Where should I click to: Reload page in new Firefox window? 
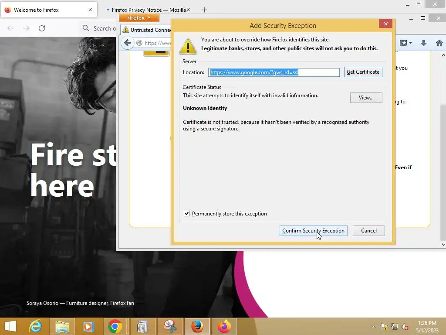pos(42,28)
